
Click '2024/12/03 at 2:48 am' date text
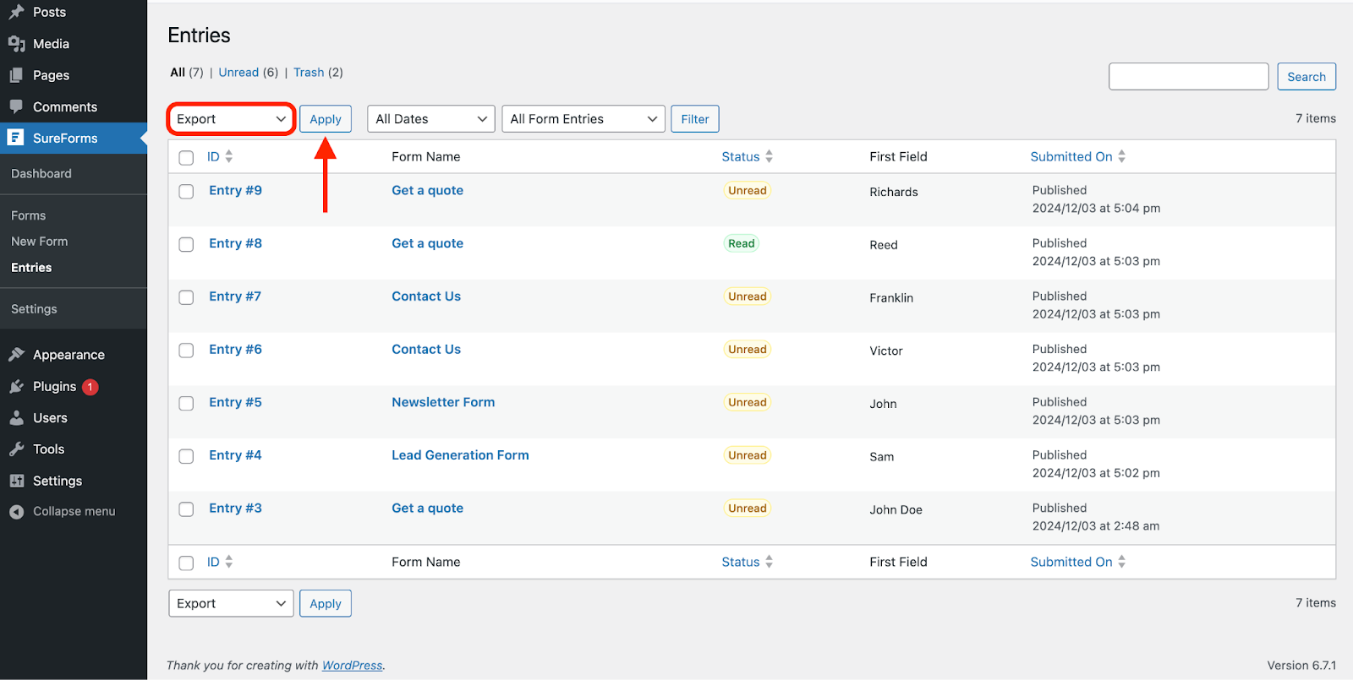1096,526
